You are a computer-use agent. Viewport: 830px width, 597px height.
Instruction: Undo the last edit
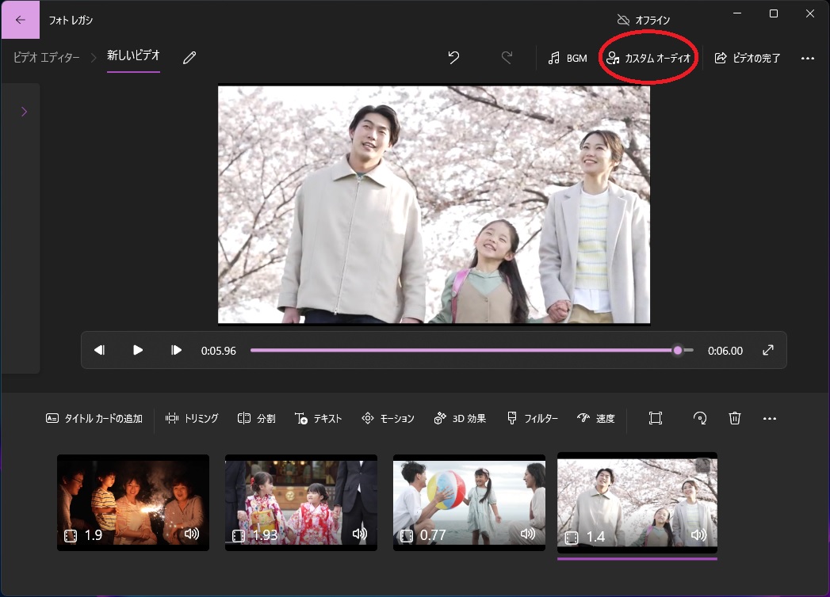click(453, 58)
